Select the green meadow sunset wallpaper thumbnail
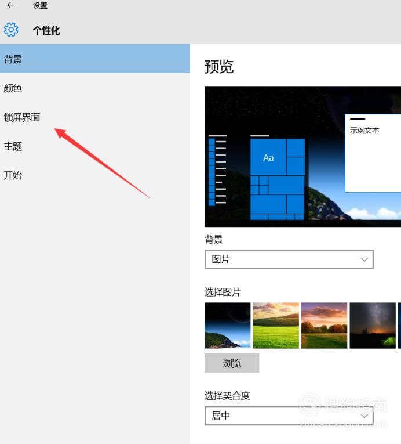The width and height of the screenshot is (401, 444). point(276,326)
